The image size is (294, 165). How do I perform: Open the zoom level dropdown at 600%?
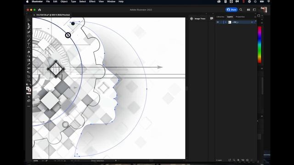tap(43, 161)
